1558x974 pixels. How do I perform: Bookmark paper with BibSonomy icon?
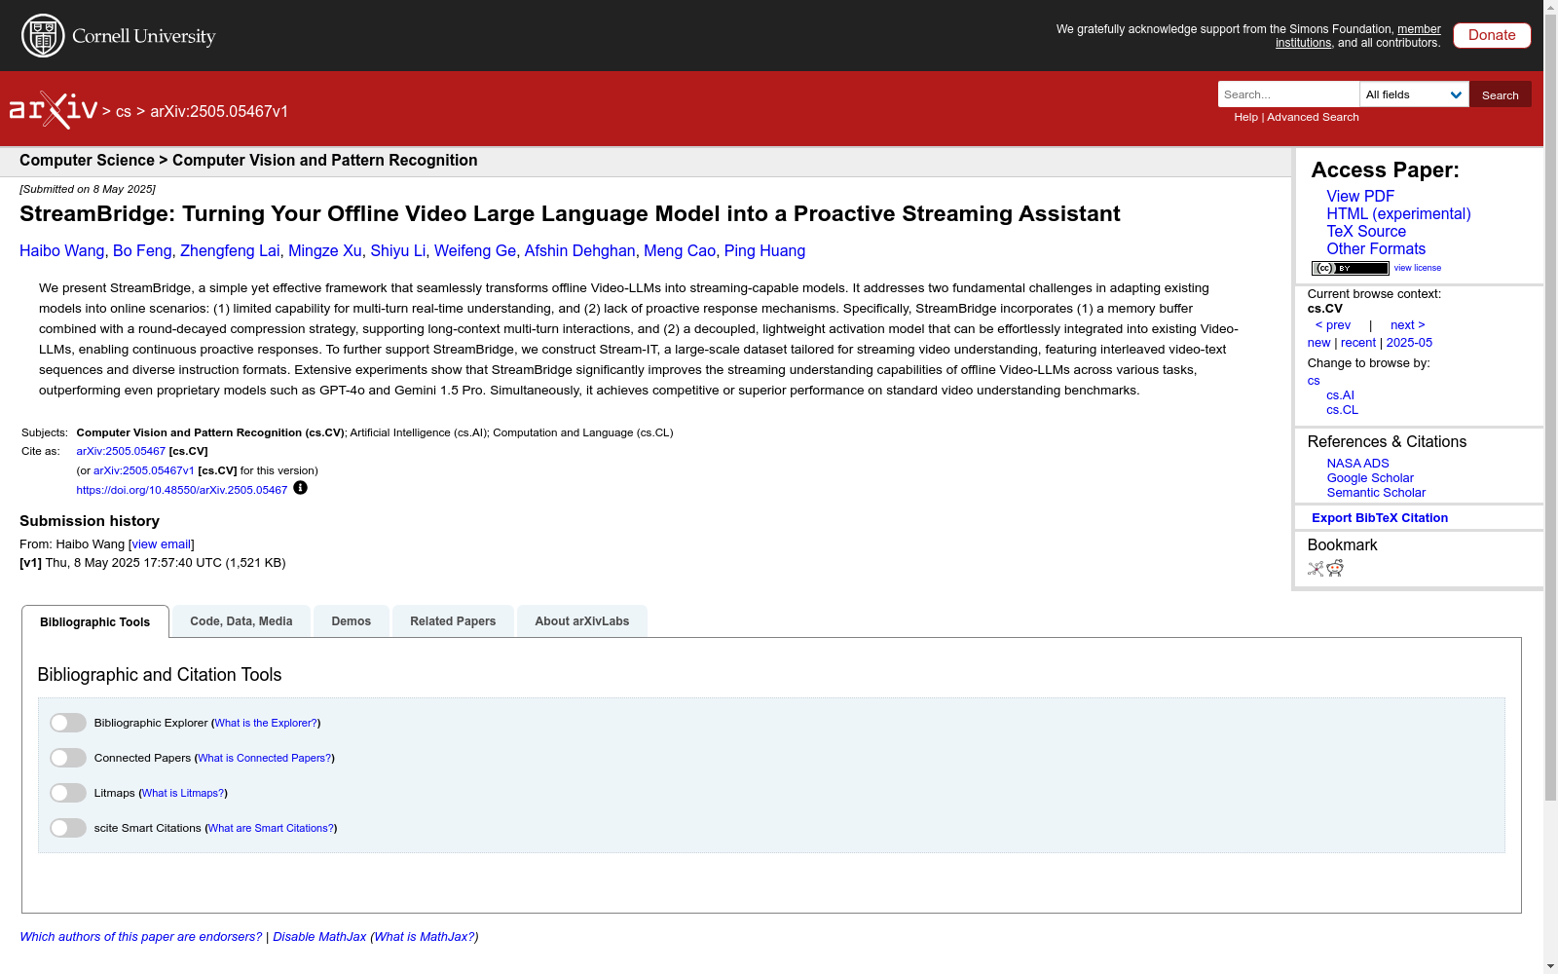[x=1316, y=569]
